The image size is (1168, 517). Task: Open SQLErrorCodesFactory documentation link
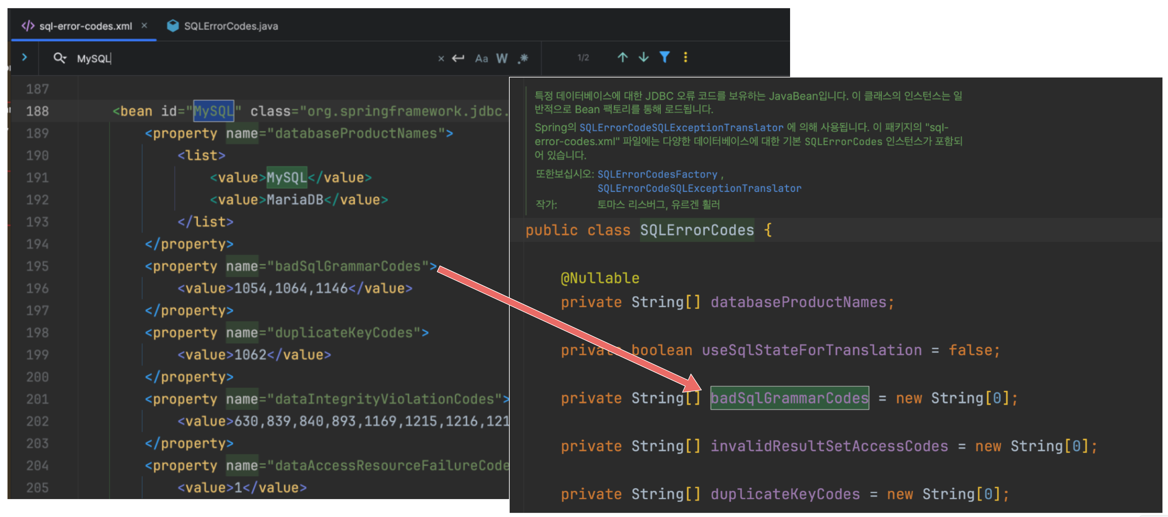pyautogui.click(x=657, y=175)
